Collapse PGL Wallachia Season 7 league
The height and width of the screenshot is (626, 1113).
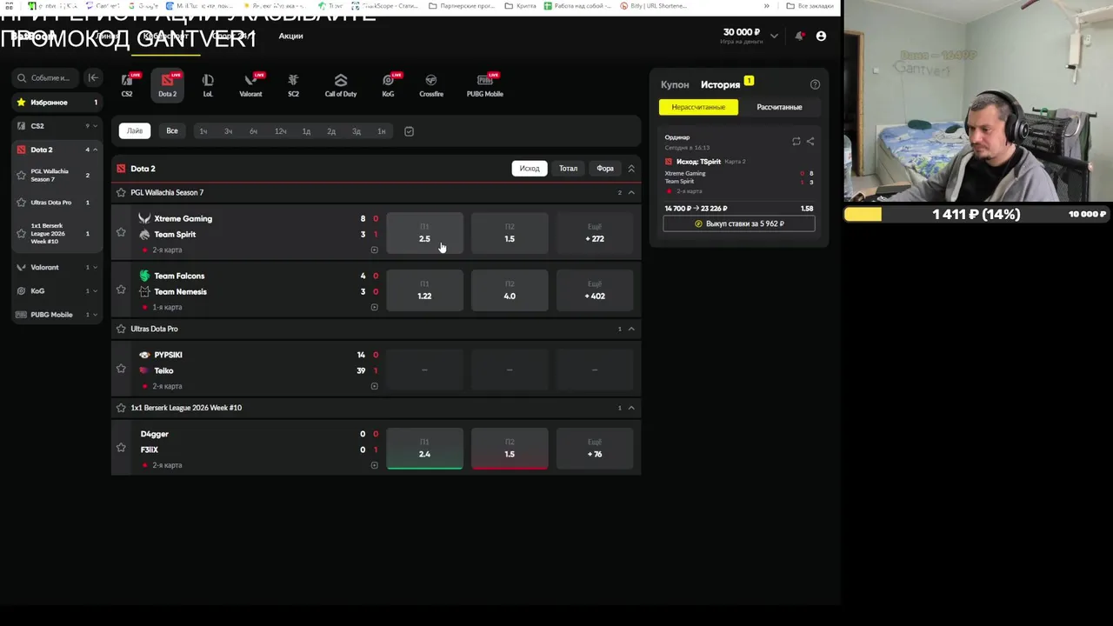pyautogui.click(x=631, y=192)
